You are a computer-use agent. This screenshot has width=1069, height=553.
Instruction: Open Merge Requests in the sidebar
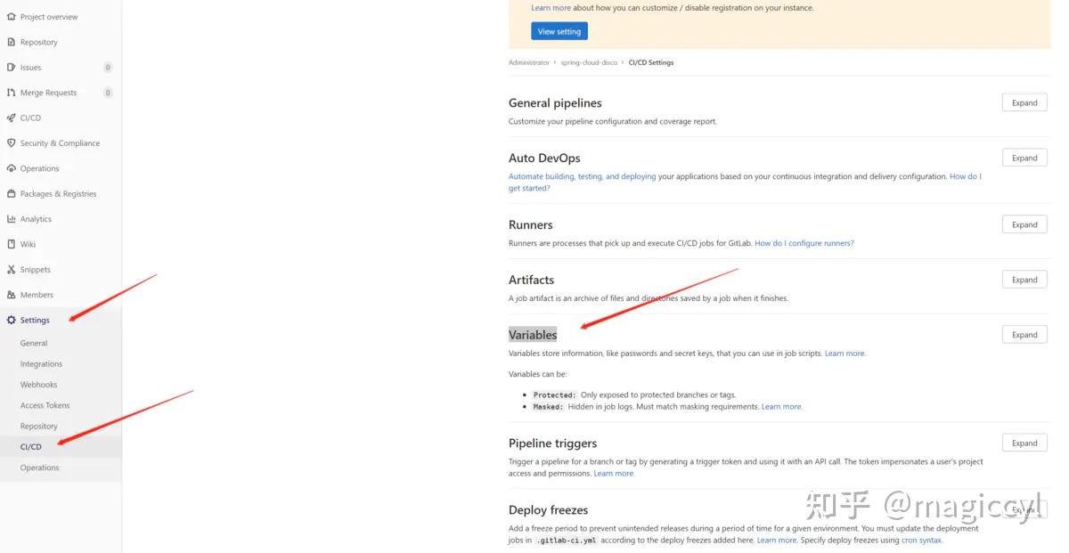[49, 93]
